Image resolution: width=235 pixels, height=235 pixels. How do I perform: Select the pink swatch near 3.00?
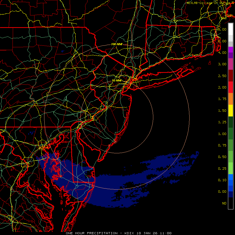[x=231, y=64]
